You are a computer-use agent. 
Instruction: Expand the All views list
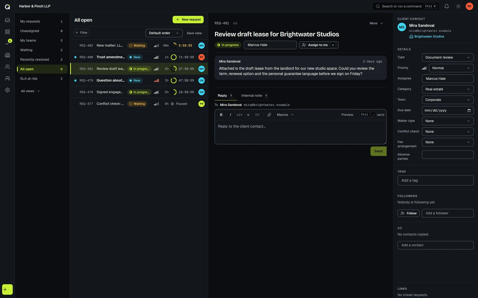click(x=30, y=91)
